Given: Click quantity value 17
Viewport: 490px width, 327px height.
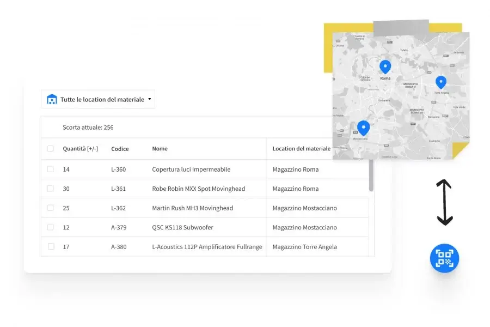Looking at the screenshot, I should point(66,247).
